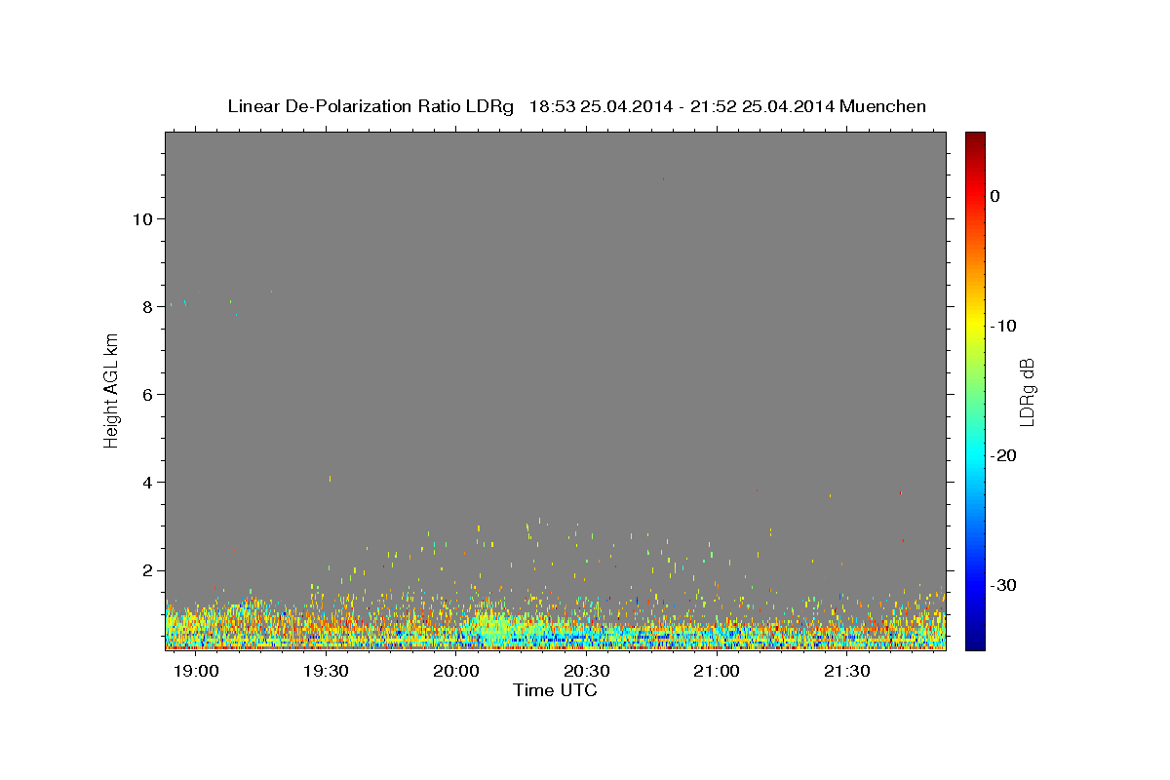Click the plot title "Linear De-Polarization Ratio LDRg"
The image size is (1170, 780).
[370, 106]
